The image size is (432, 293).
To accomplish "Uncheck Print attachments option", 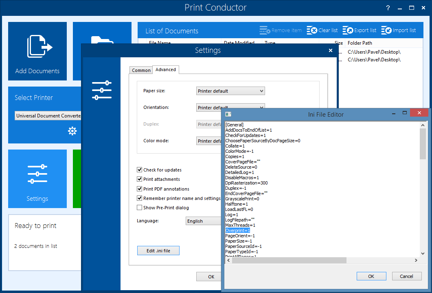I will point(140,179).
